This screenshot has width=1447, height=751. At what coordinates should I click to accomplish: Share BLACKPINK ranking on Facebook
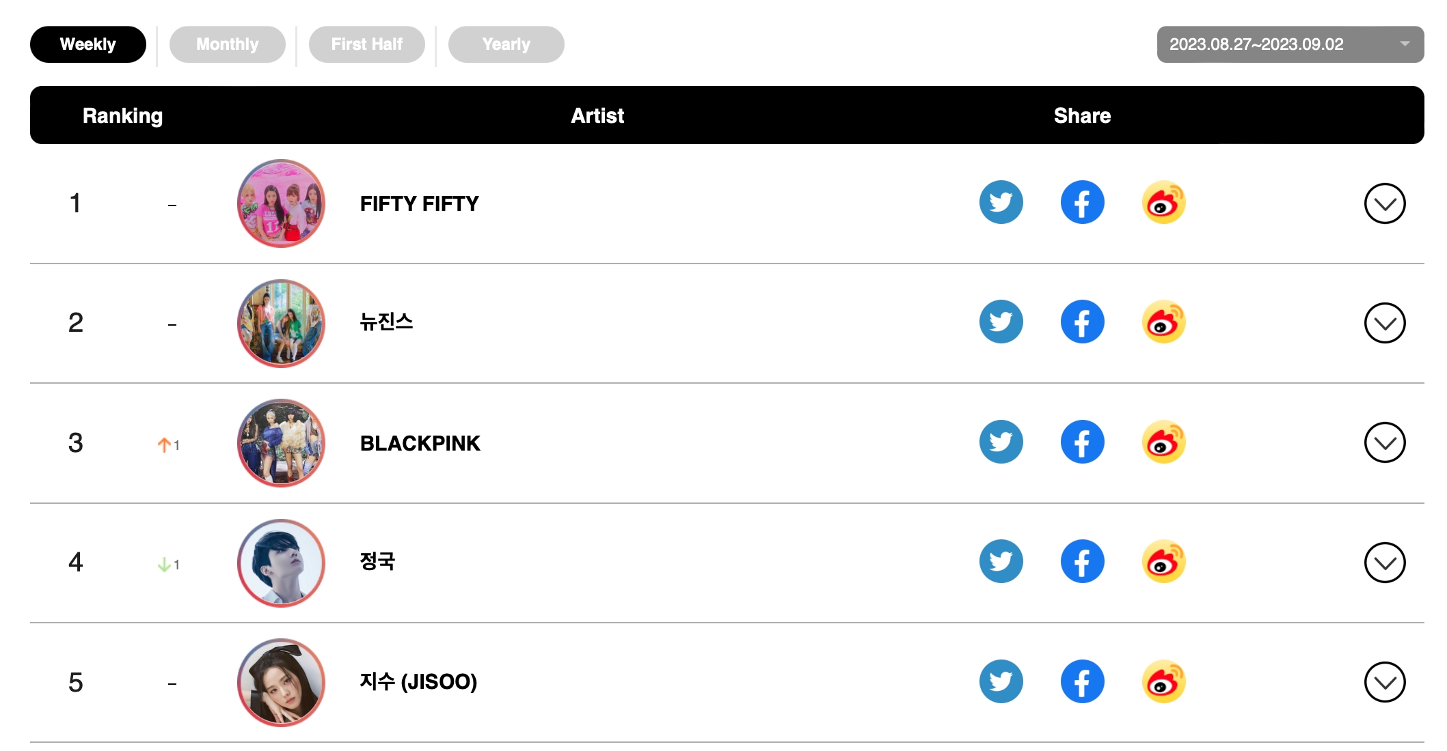[x=1082, y=442]
